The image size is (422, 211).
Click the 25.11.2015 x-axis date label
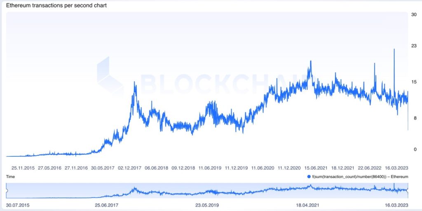(23, 168)
